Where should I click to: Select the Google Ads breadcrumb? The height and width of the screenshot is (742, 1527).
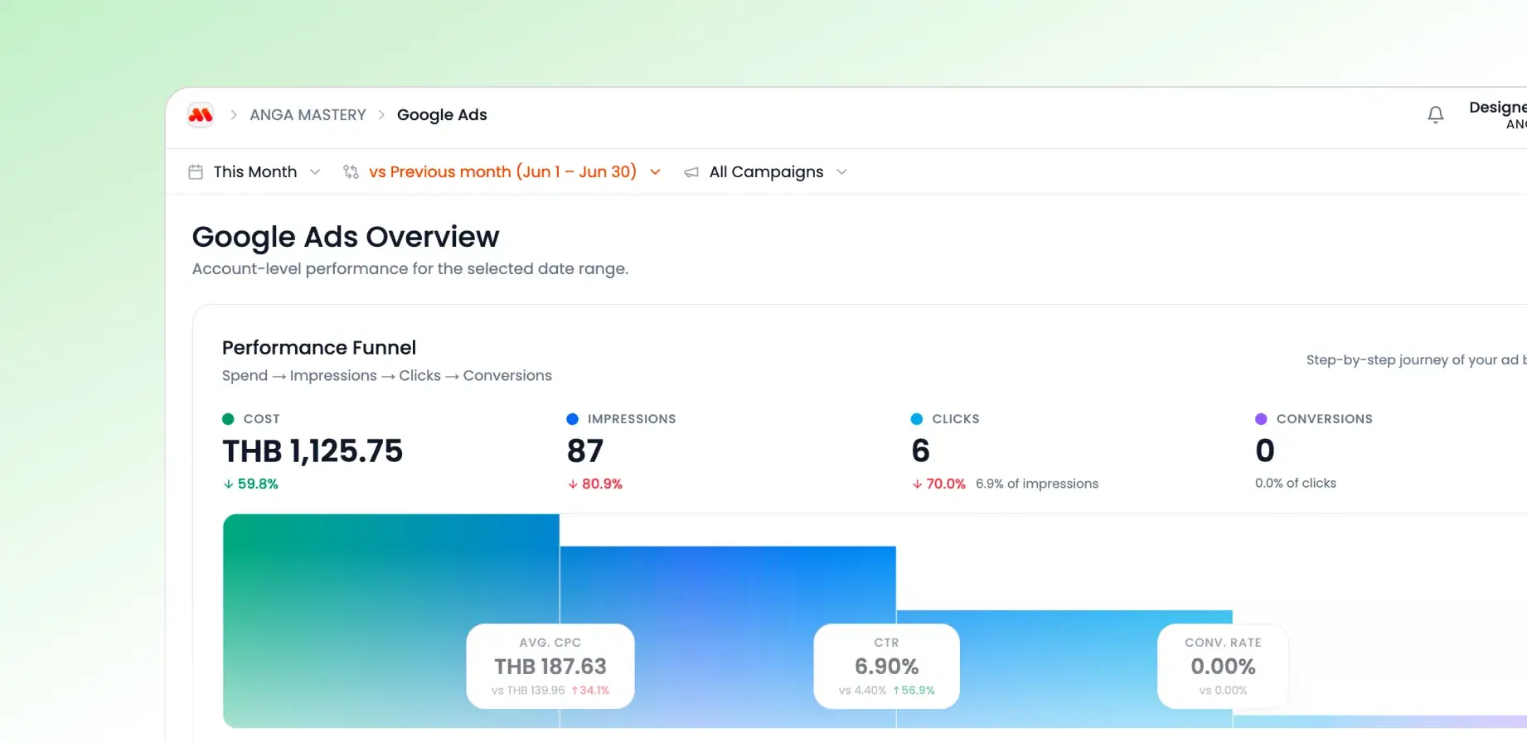point(442,115)
